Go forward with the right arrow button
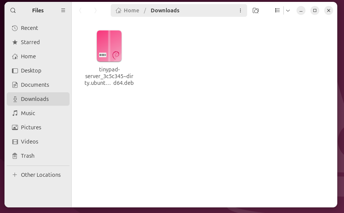 95,10
